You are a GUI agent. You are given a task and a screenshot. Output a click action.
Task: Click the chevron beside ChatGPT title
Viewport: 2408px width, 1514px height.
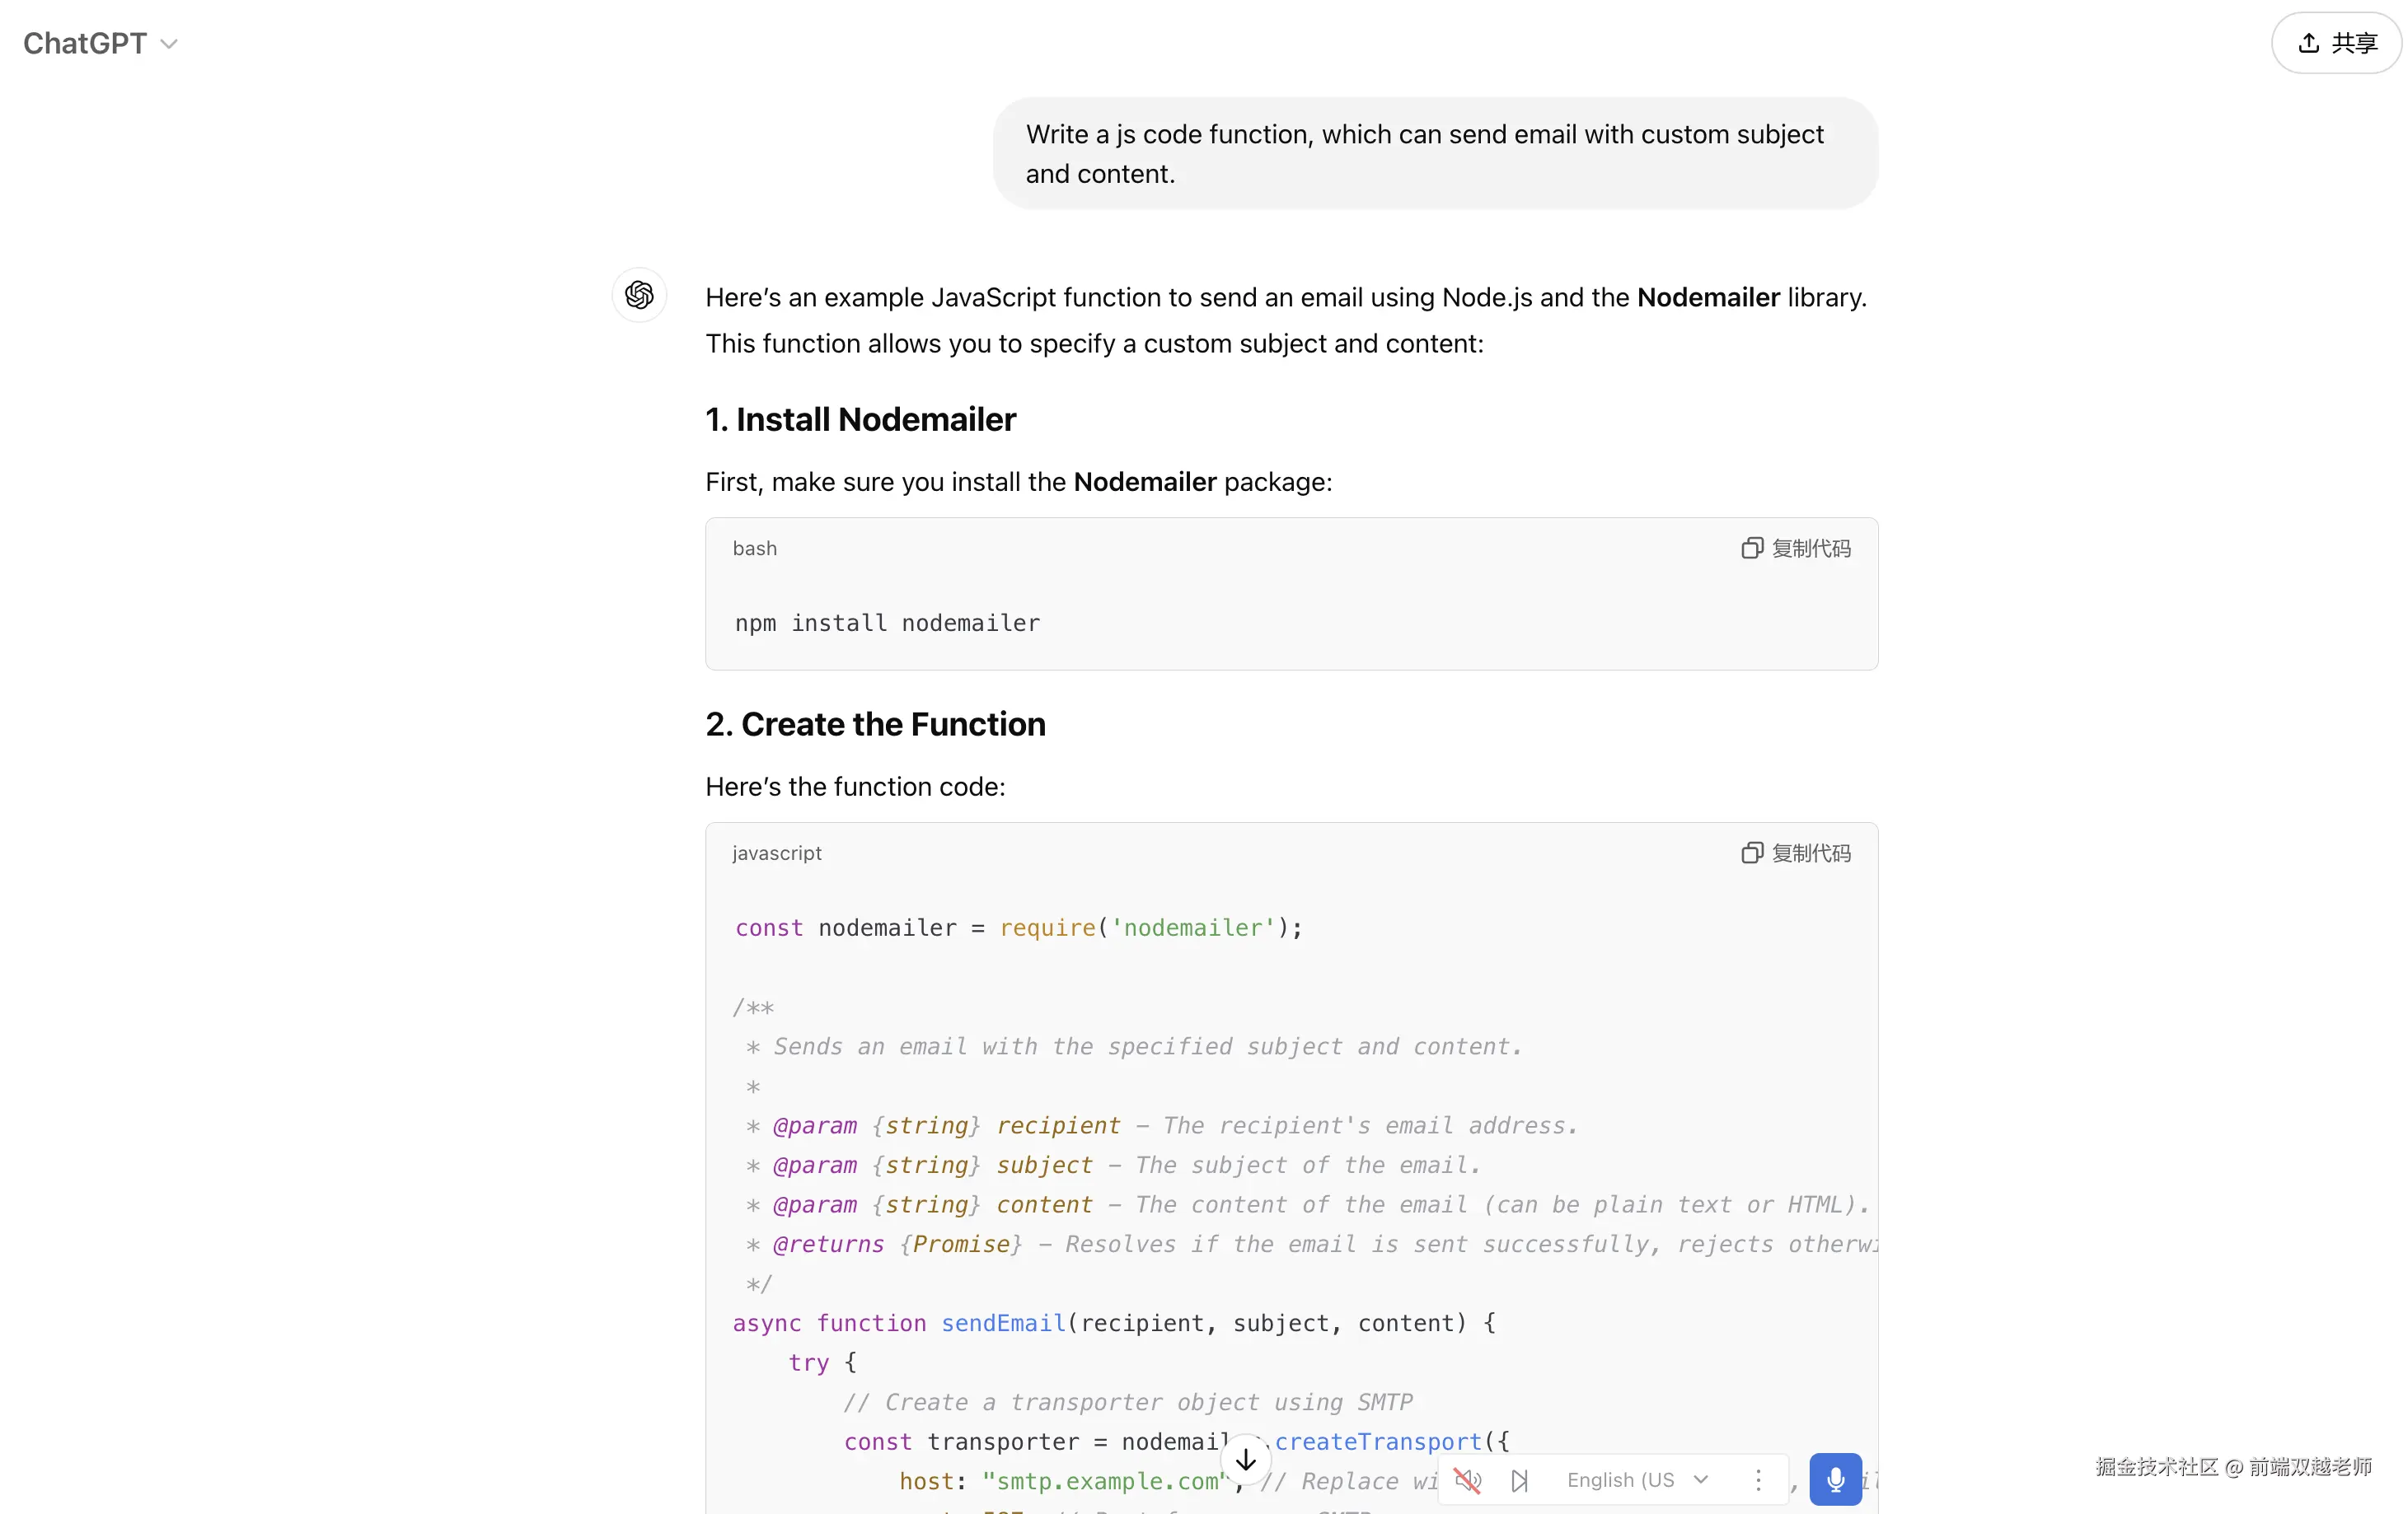click(x=169, y=44)
